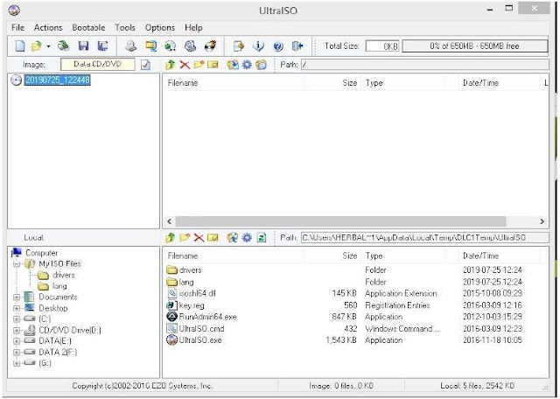Toggle the boot info checkmark icon beside Image type
This screenshot has width=560, height=399.
[145, 65]
